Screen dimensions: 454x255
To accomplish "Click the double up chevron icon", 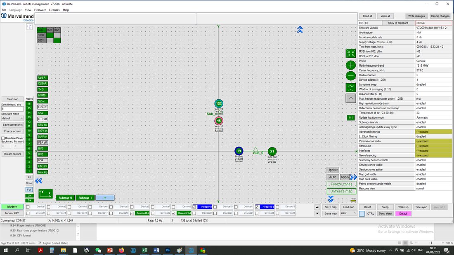I will tap(300, 29).
